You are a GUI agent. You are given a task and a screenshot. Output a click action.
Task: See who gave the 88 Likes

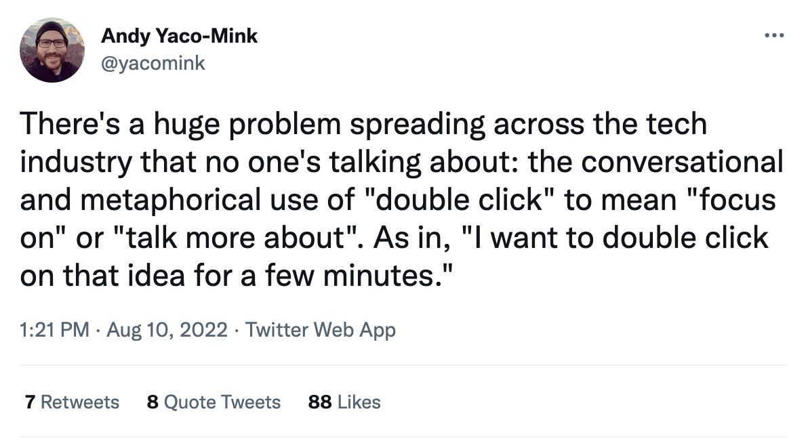click(344, 402)
